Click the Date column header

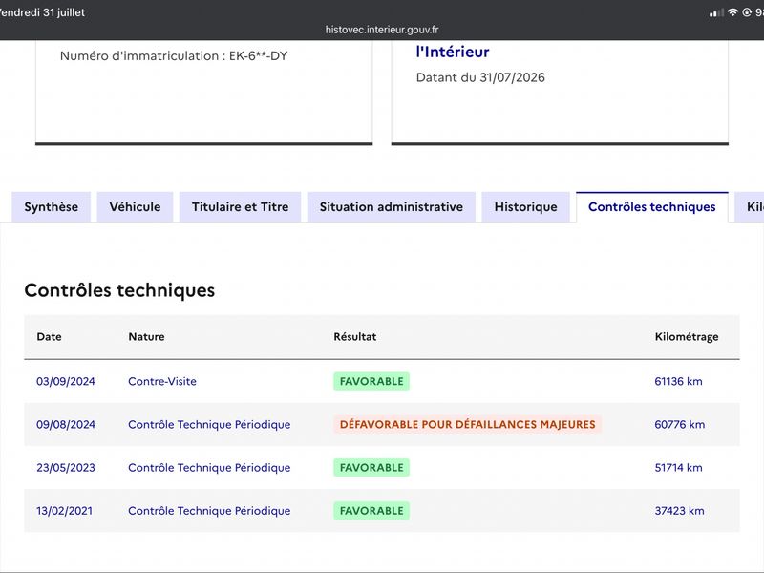[x=50, y=337]
